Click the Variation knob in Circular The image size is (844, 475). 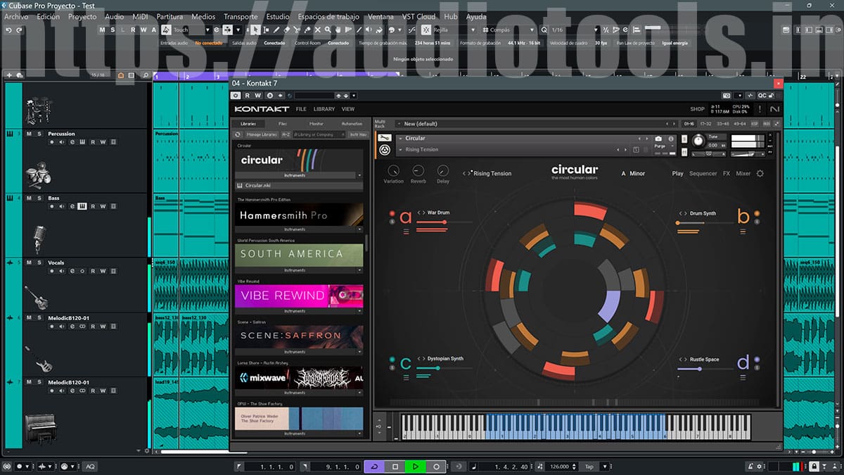(393, 170)
